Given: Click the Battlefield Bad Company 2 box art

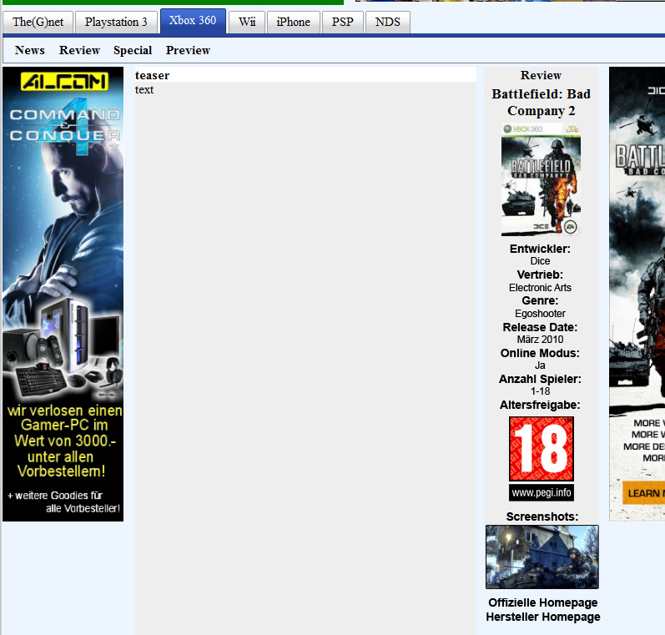Looking at the screenshot, I should pos(541,179).
